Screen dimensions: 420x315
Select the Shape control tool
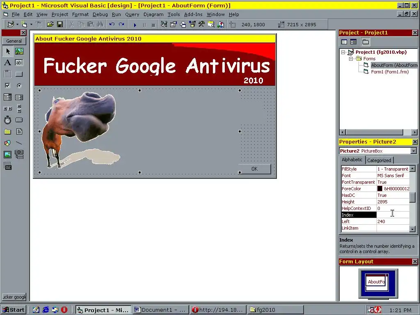[7, 143]
